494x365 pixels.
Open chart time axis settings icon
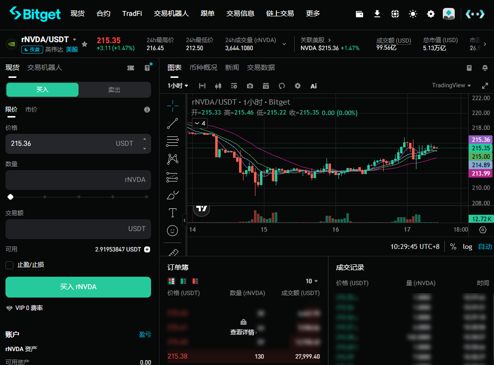pyautogui.click(x=483, y=230)
